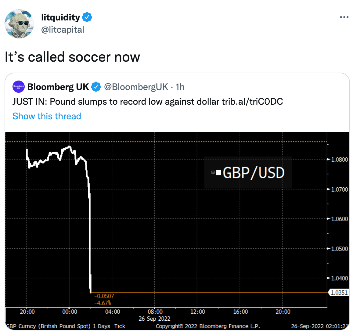This screenshot has height=335, width=360.
Task: Click the 1.0351 price marker label
Action: (x=339, y=293)
